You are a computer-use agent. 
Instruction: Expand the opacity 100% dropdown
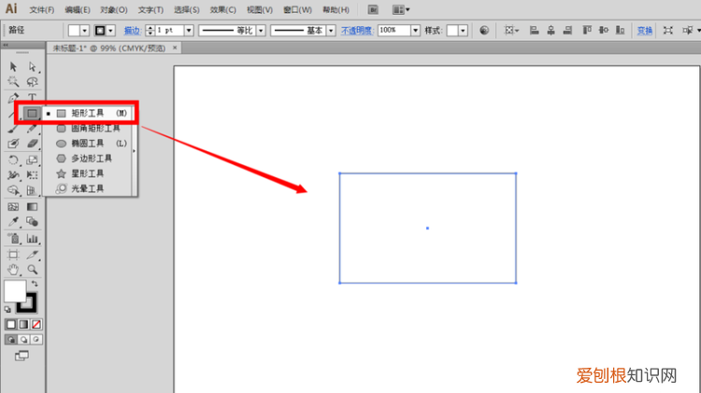point(415,30)
